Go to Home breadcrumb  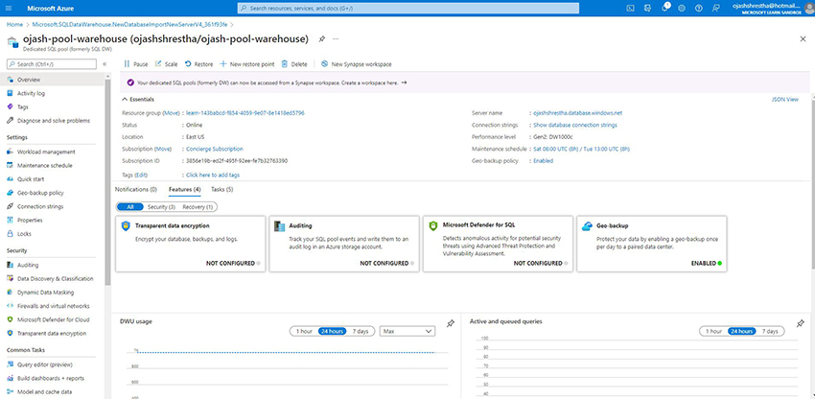tap(14, 24)
